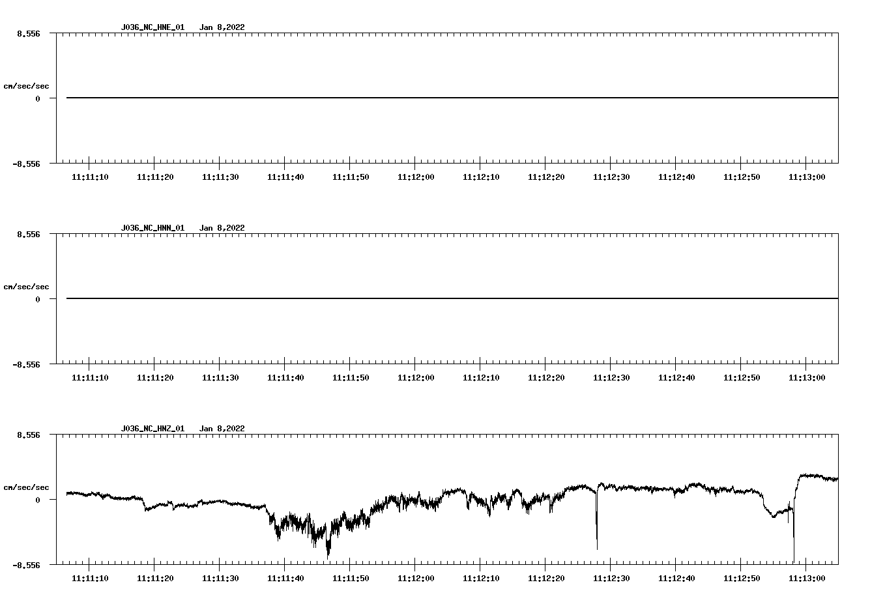Click 11:12:00 time label under HNE plot
Screen dimensions: 885x602
point(416,177)
